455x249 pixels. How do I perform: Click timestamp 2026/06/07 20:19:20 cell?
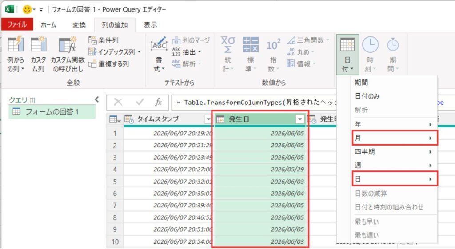coord(168,133)
